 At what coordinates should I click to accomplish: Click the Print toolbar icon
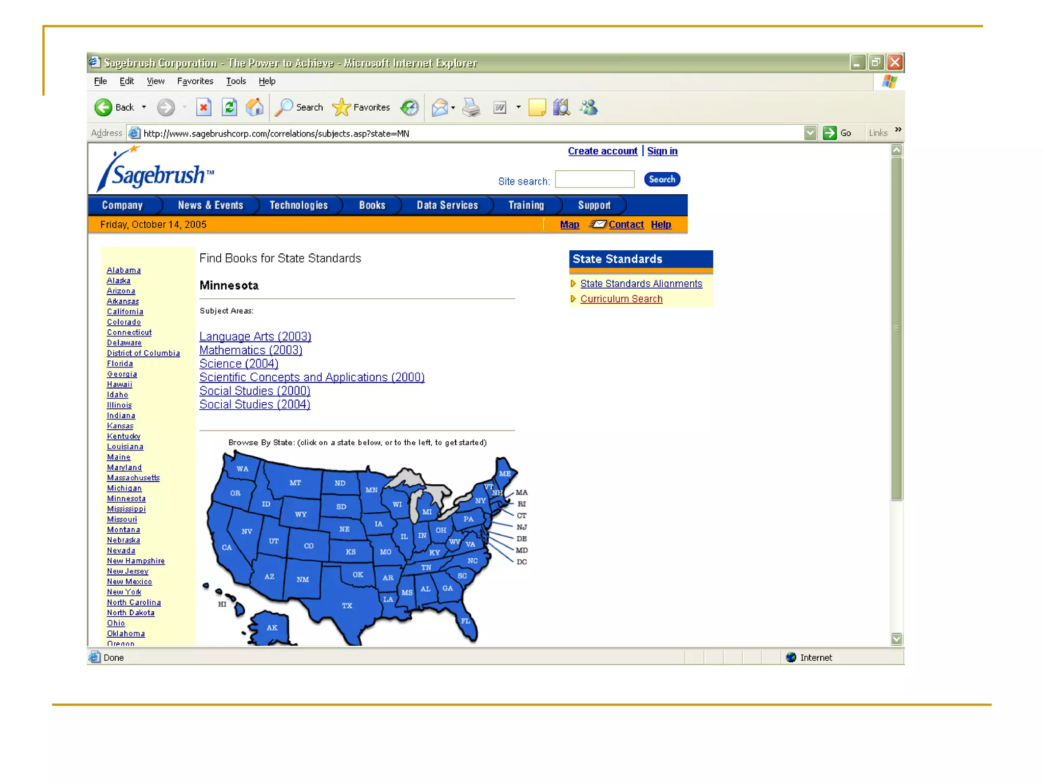pos(471,108)
